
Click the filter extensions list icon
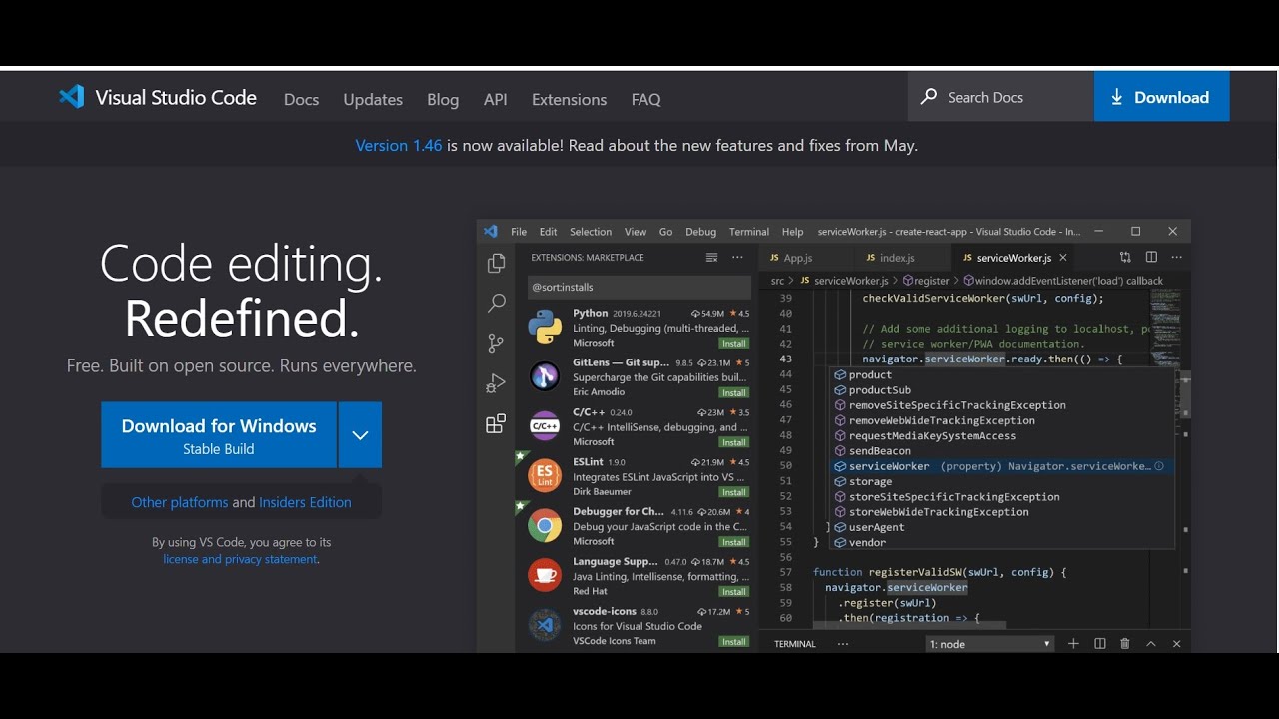point(711,257)
